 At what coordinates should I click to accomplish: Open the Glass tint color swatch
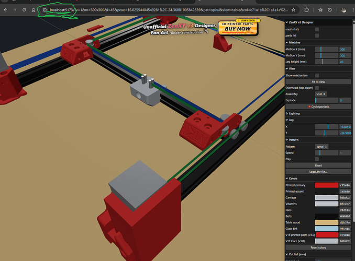[327, 229]
